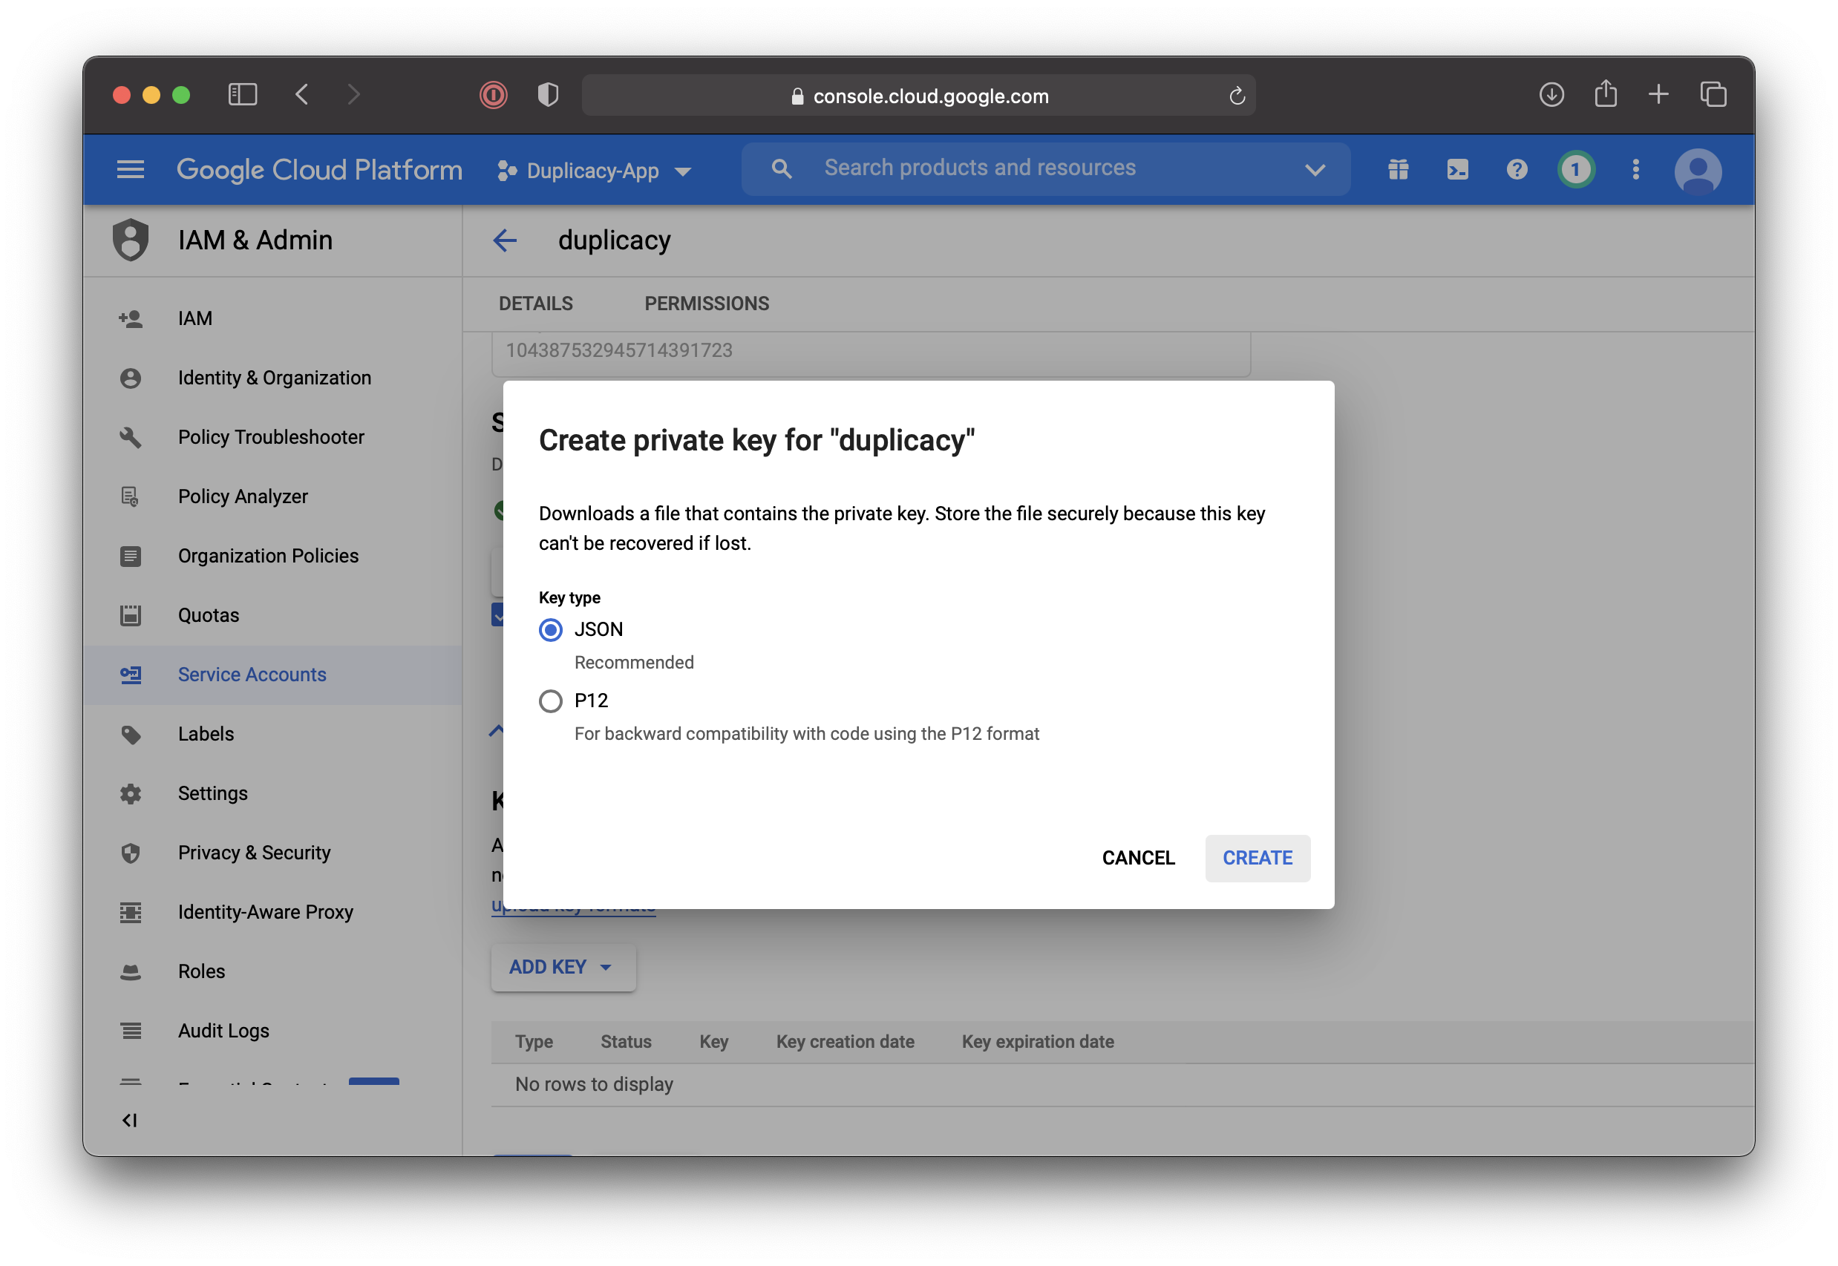Image resolution: width=1838 pixels, height=1266 pixels.
Task: Switch to the PERMISSIONS tab
Action: pos(706,303)
